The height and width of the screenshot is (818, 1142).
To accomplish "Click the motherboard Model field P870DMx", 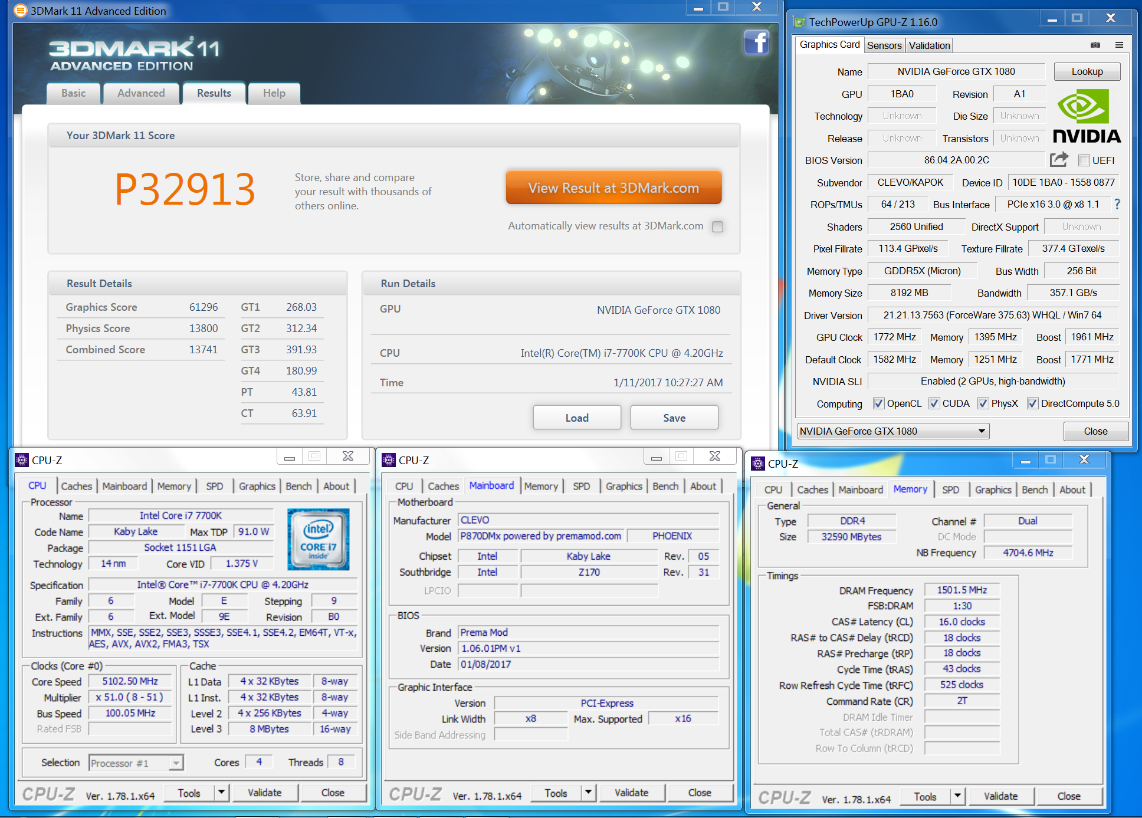I will click(541, 536).
